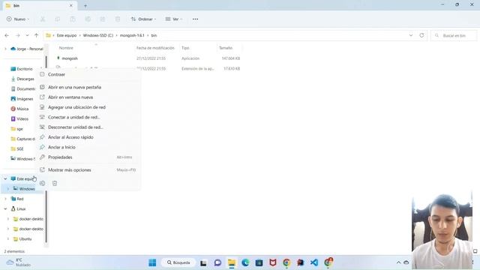The height and width of the screenshot is (270, 480).
Task: Click the Rename icon in toolbar
Action: pos(88,19)
